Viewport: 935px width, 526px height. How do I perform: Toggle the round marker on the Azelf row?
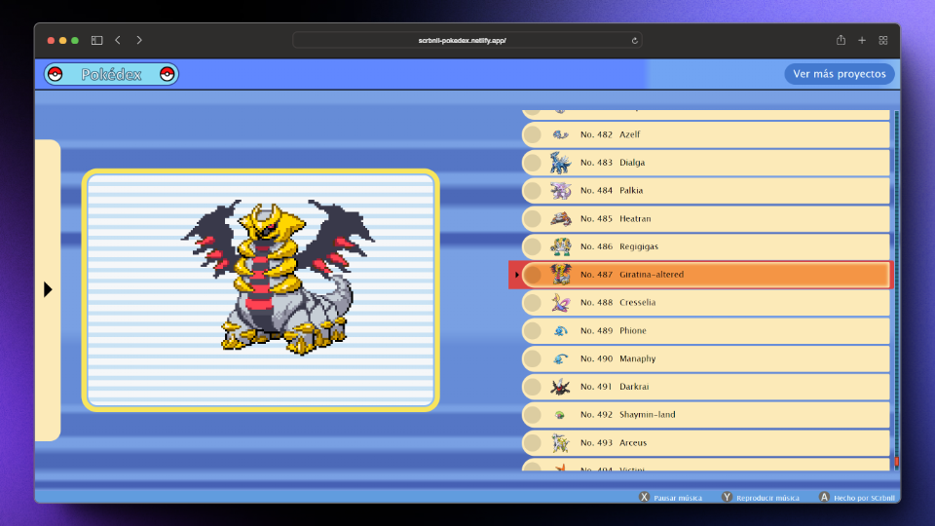pos(533,134)
